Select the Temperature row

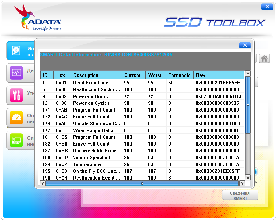(x=142, y=165)
